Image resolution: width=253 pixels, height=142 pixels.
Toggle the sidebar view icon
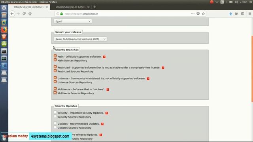click(242, 14)
